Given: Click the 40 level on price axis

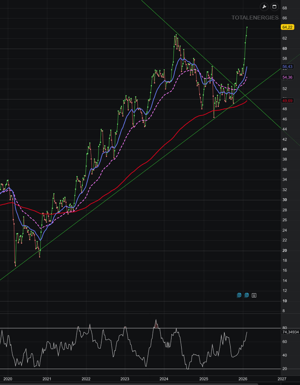Looking at the screenshot, I should [285, 149].
